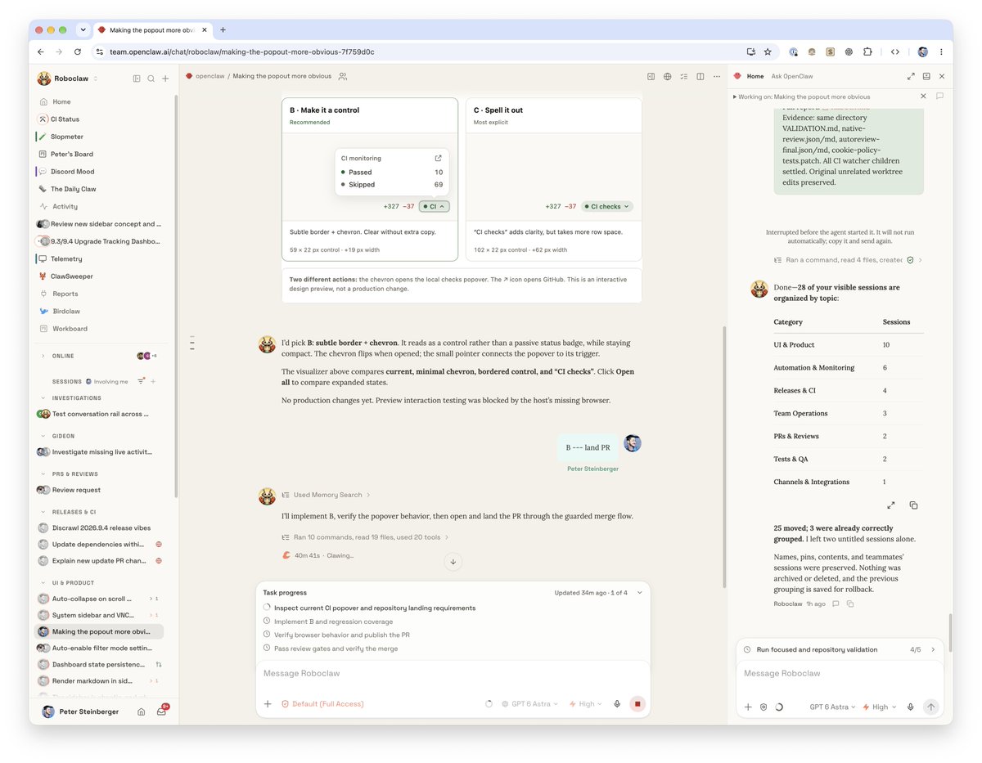
Task: Toggle the CI chevron control in option B
Action: pos(434,206)
